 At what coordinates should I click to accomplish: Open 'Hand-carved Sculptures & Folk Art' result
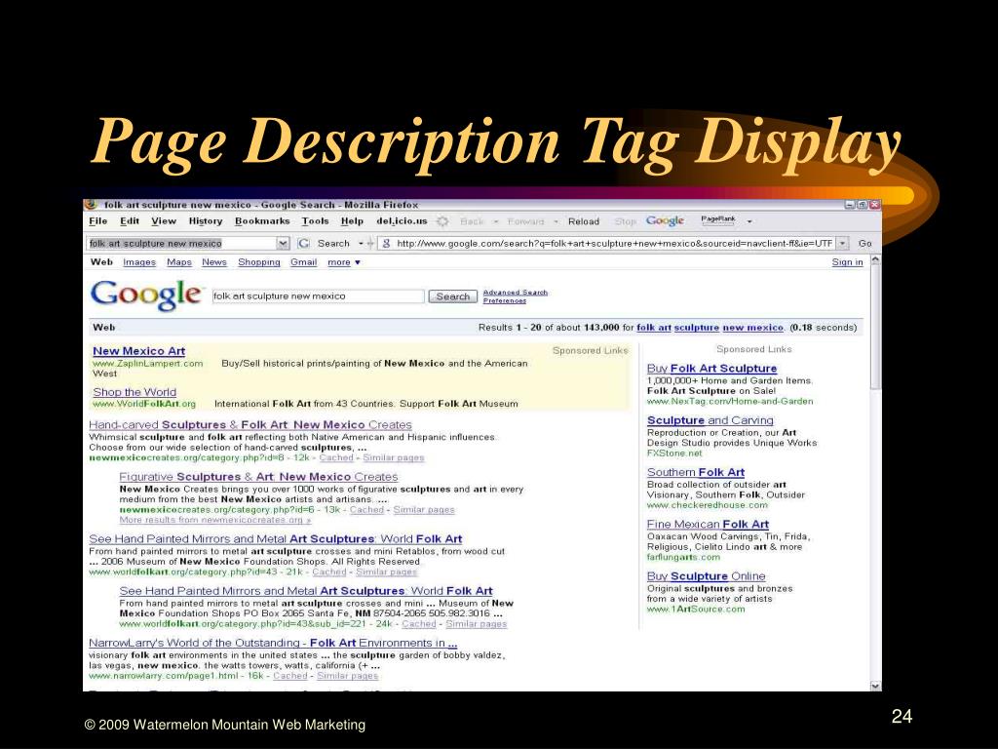click(x=250, y=425)
